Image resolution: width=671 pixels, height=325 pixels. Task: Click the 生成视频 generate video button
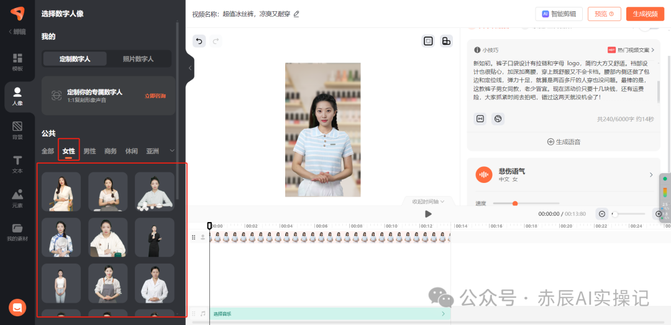[x=645, y=14]
